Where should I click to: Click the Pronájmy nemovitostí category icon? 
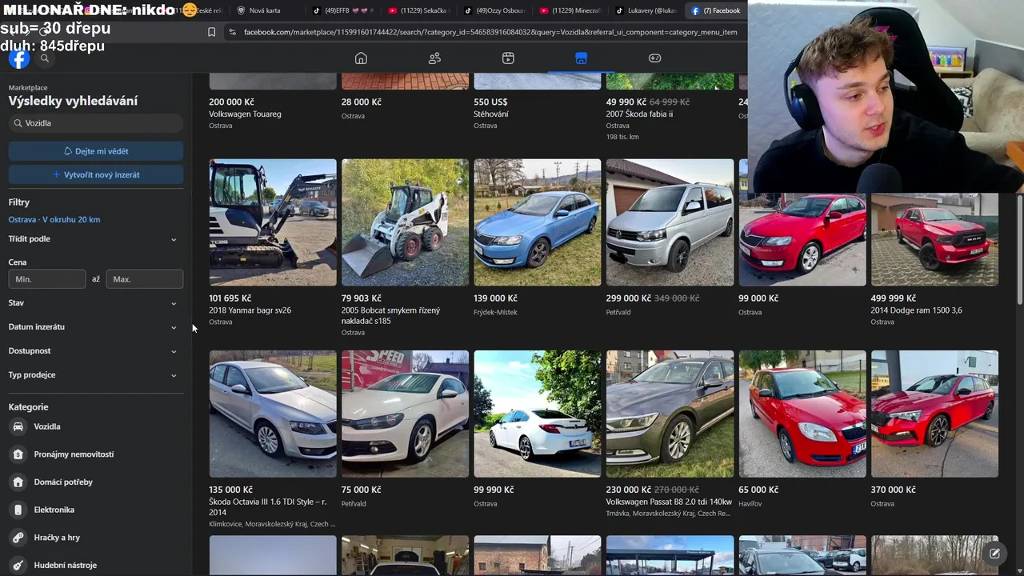18,454
